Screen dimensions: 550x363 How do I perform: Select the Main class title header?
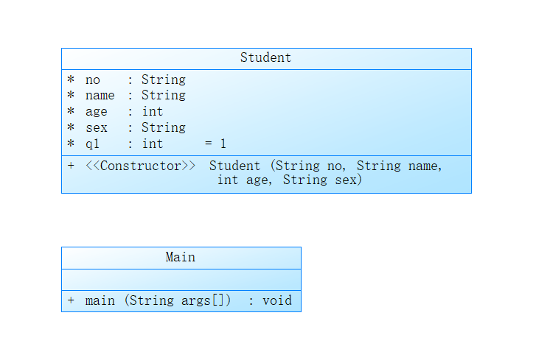[x=181, y=258]
